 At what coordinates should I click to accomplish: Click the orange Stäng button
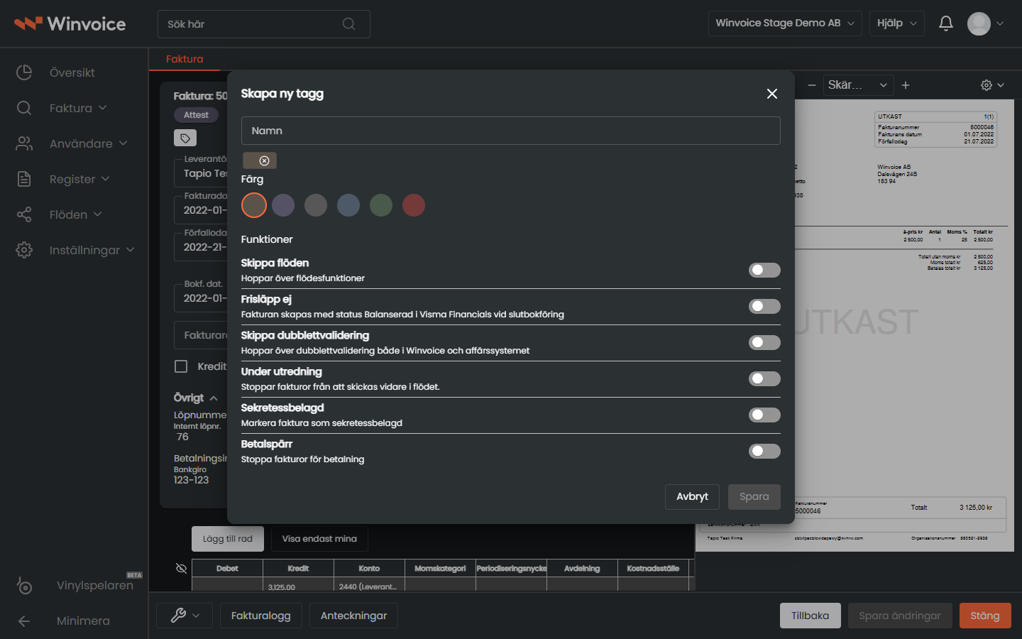(x=985, y=616)
